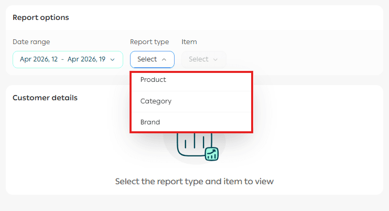
Task: Click the start date Apr 2026, 12
Action: pos(39,59)
